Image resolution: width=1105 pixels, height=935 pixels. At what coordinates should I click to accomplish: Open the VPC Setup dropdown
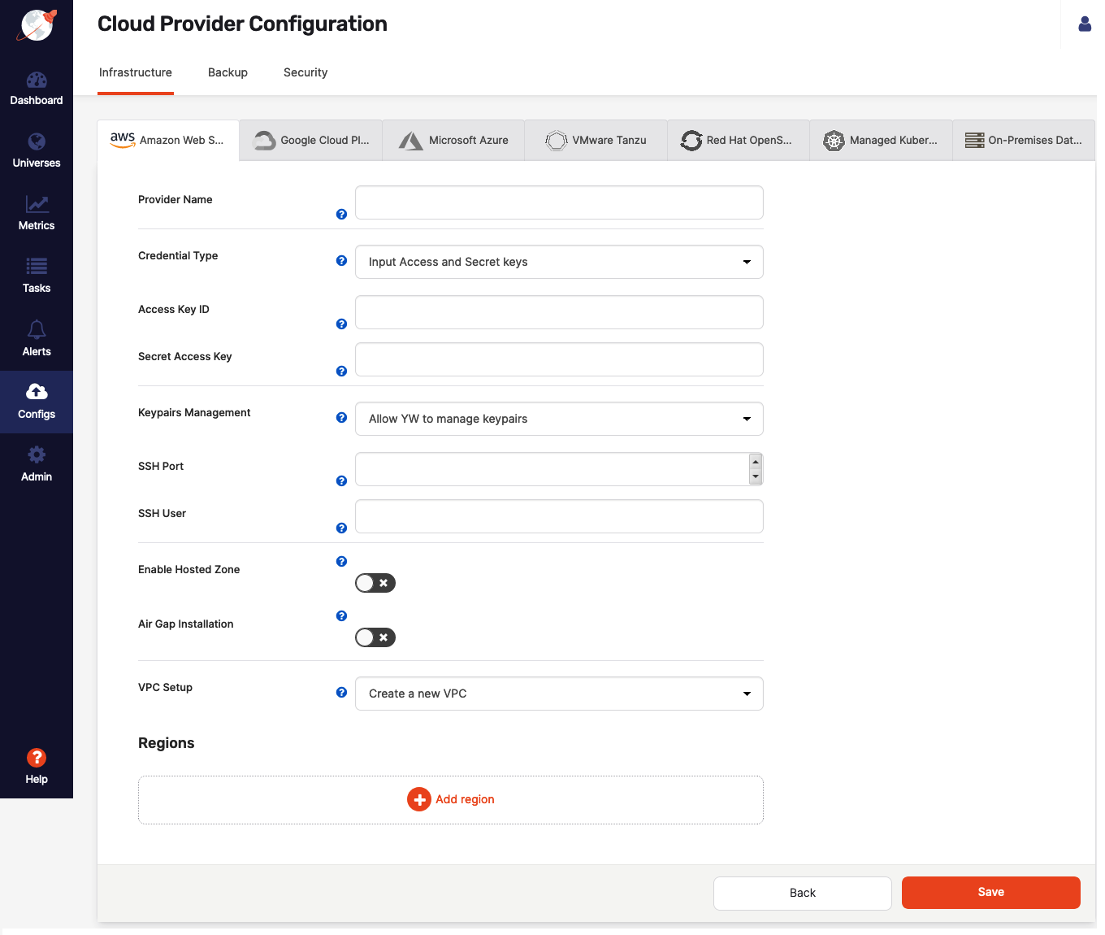(559, 693)
